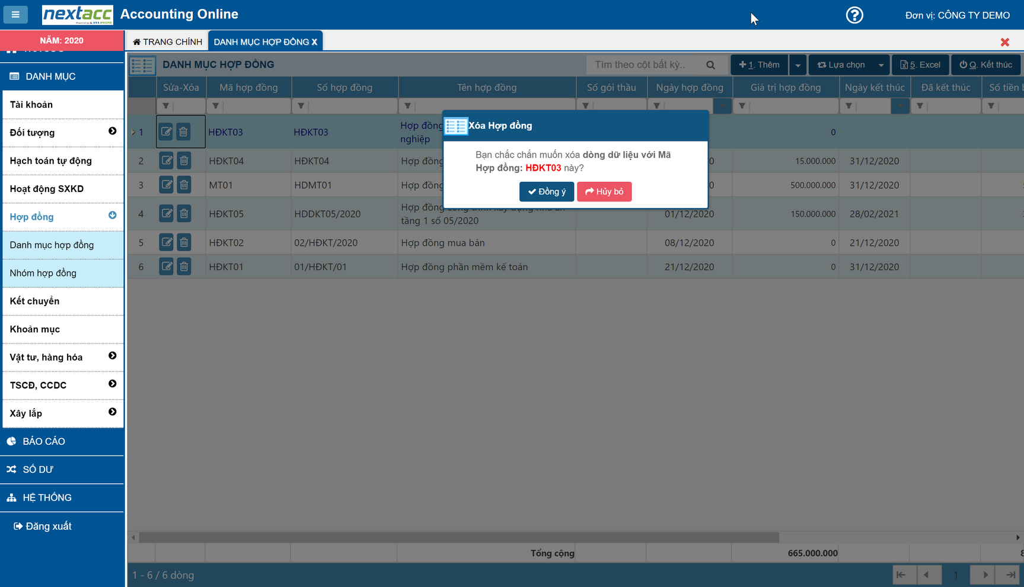Open dropdown arrow next to Thêm
Viewport: 1024px width, 587px height.
pyautogui.click(x=797, y=65)
